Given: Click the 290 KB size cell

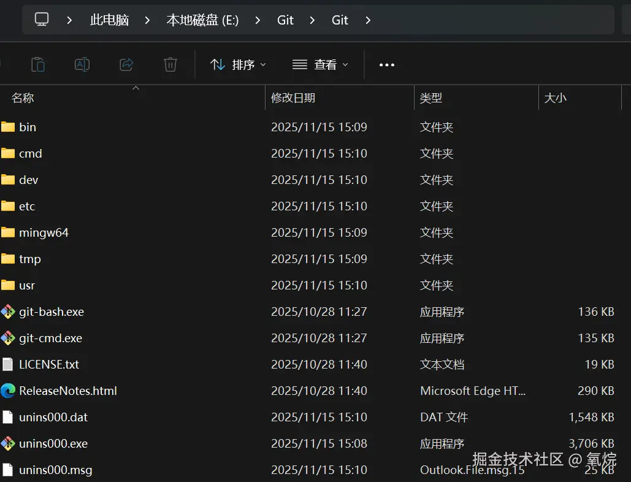Looking at the screenshot, I should pos(596,391).
